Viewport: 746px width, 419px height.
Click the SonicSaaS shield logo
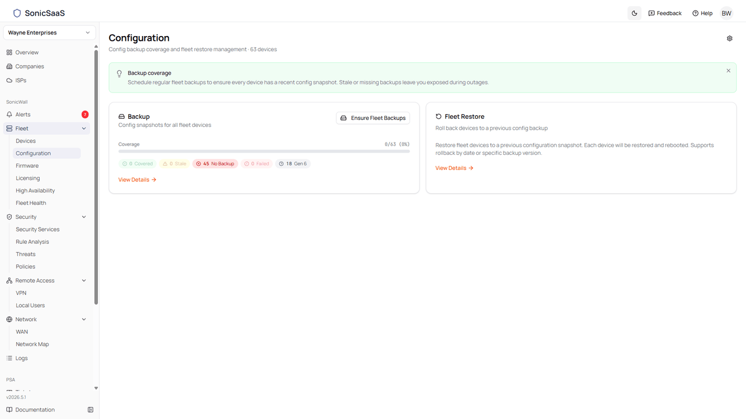pyautogui.click(x=17, y=13)
